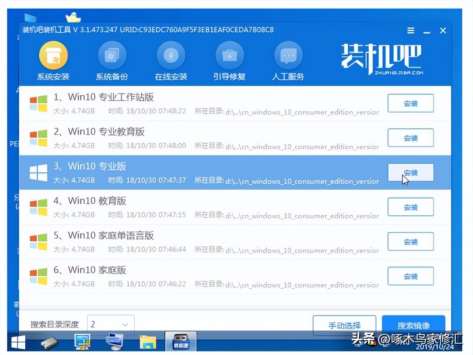Open the 装机吧 tool from the taskbar

pyautogui.click(x=180, y=341)
